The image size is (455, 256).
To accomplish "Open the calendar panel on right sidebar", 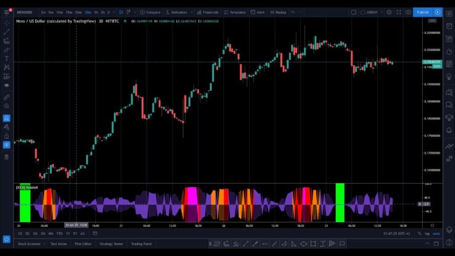I will pos(449,64).
